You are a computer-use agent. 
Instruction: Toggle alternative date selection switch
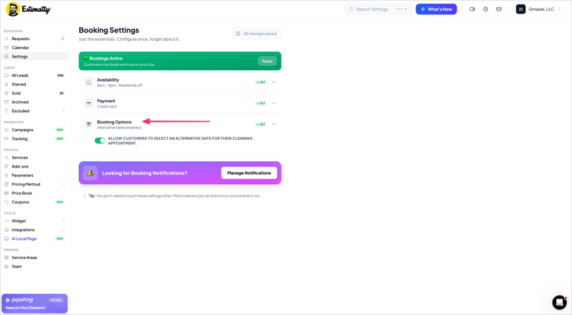click(100, 141)
